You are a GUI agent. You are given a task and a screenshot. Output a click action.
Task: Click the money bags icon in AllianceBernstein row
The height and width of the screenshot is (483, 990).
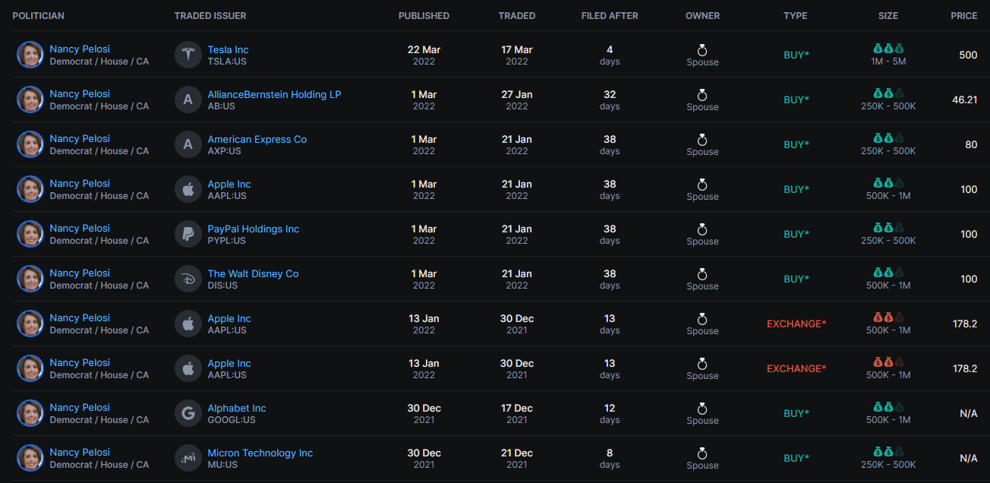[x=888, y=93]
